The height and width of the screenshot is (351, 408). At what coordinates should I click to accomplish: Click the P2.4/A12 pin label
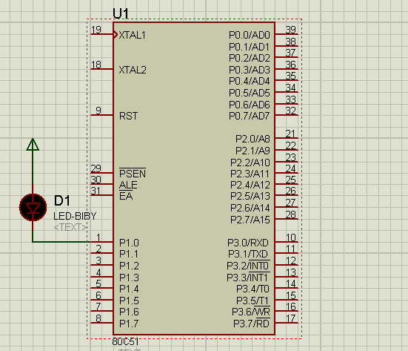point(250,185)
